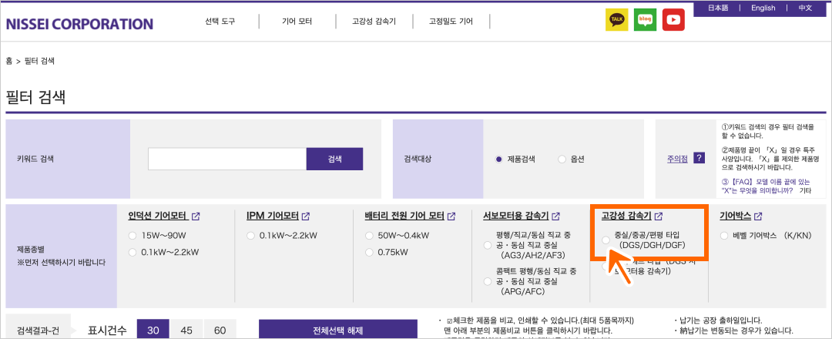832x339 pixels.
Task: Click the keyword search input field
Action: pyautogui.click(x=227, y=159)
